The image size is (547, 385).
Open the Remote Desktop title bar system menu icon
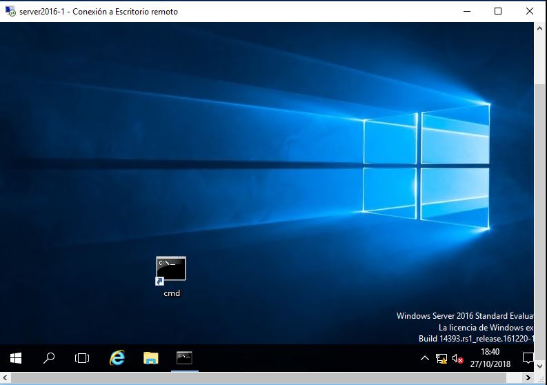pos(10,11)
